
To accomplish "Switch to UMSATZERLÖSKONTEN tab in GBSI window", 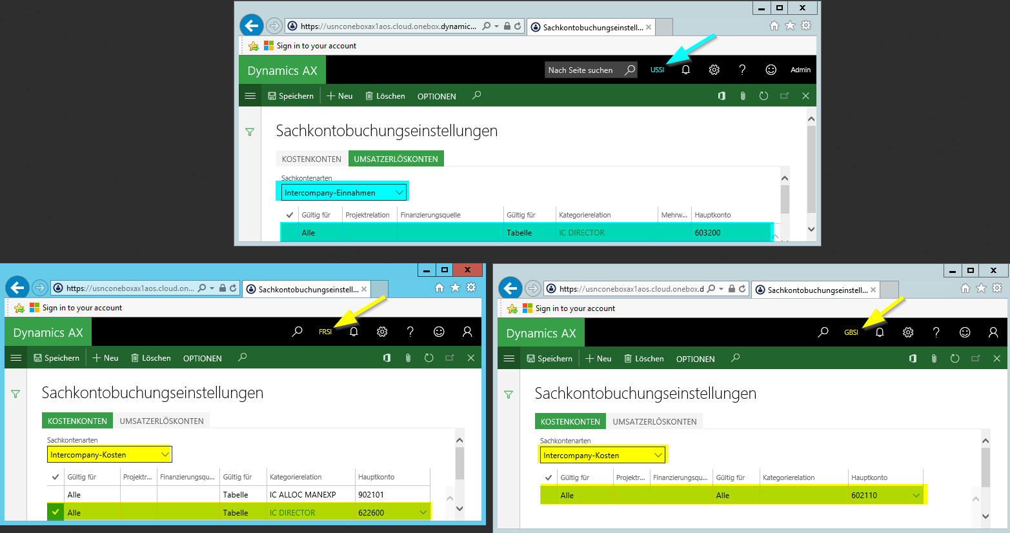I will (x=654, y=421).
